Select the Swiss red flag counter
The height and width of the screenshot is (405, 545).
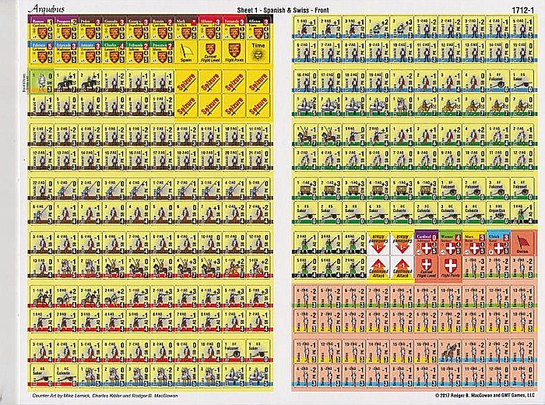(x=522, y=242)
